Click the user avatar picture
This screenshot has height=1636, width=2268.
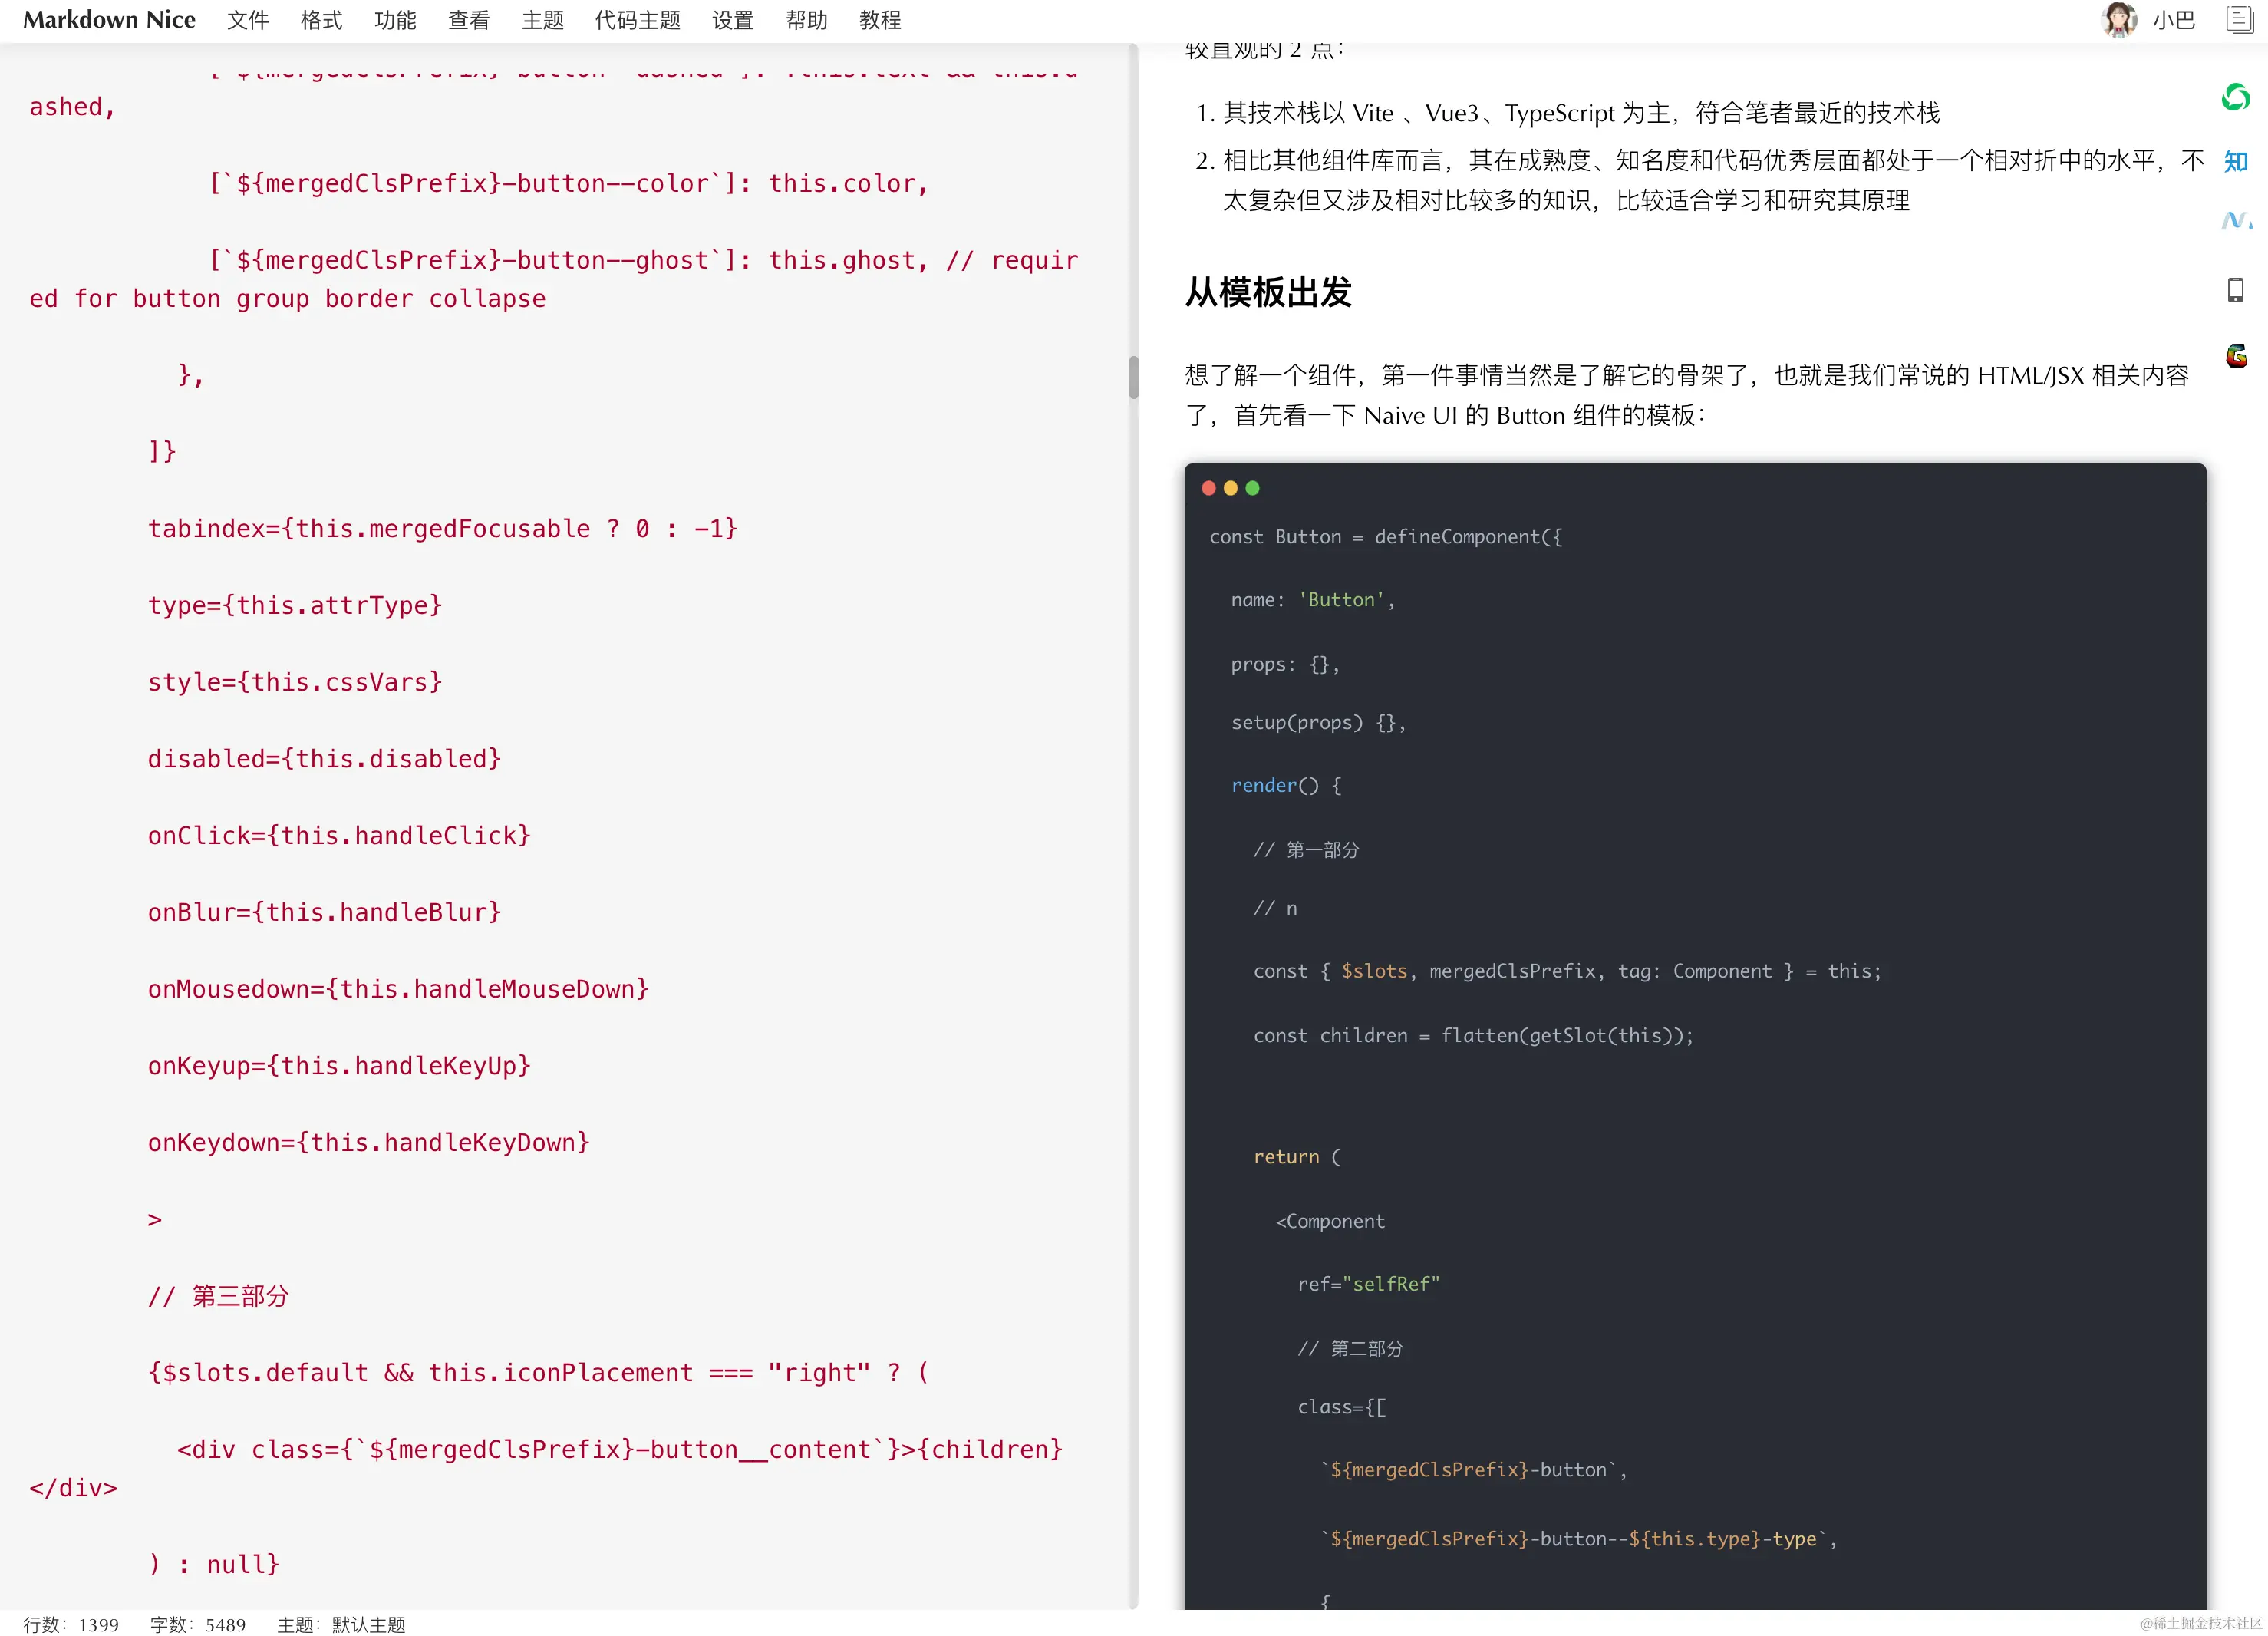click(x=2118, y=20)
